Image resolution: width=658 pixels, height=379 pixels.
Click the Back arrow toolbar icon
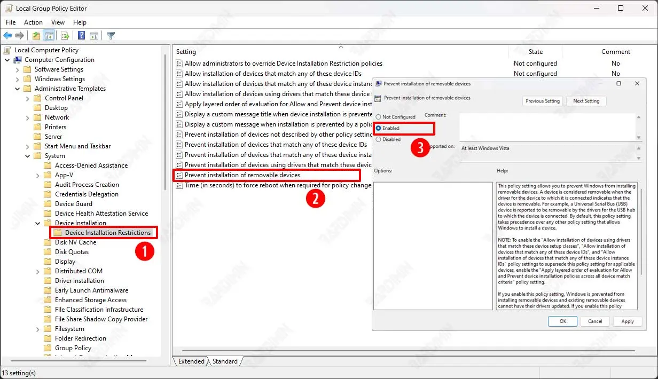pos(7,36)
